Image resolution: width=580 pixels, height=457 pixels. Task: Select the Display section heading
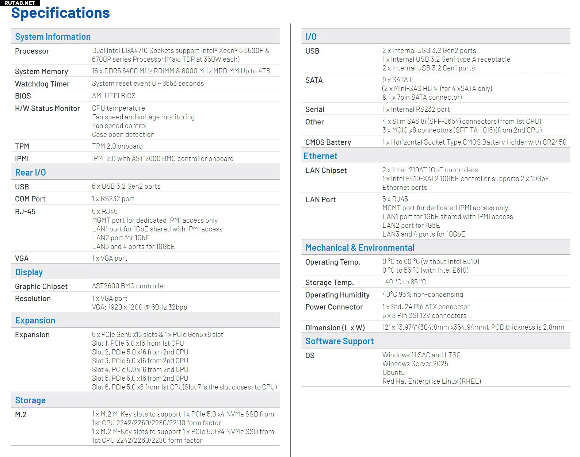[29, 272]
